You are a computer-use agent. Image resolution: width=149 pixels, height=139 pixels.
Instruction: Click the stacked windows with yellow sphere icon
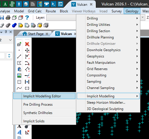coord(40,25)
